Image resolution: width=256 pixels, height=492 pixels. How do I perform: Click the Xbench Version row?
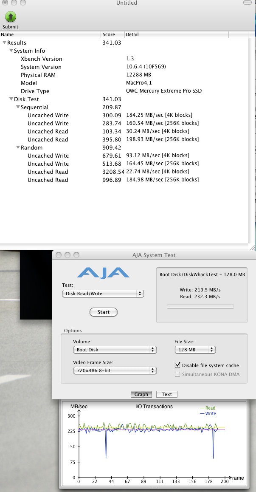pyautogui.click(x=124, y=59)
